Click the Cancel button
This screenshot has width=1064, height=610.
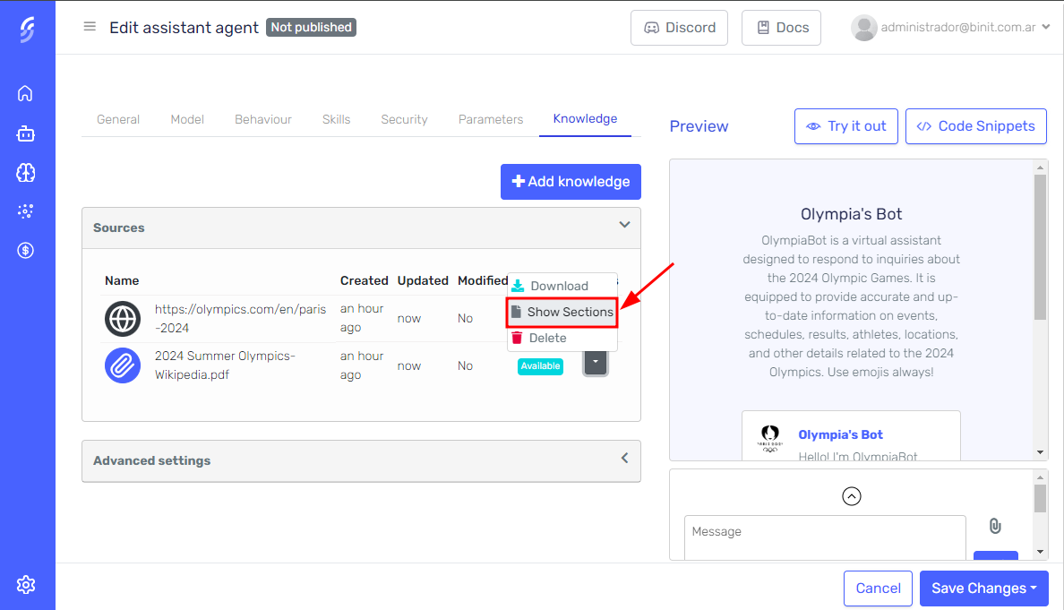click(878, 589)
